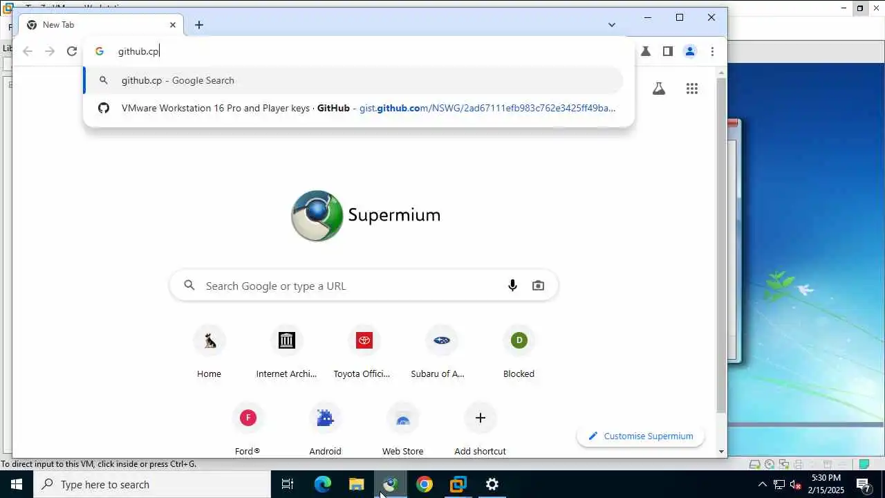Click the Search Google or type a URL box
The height and width of the screenshot is (498, 885).
click(x=364, y=286)
